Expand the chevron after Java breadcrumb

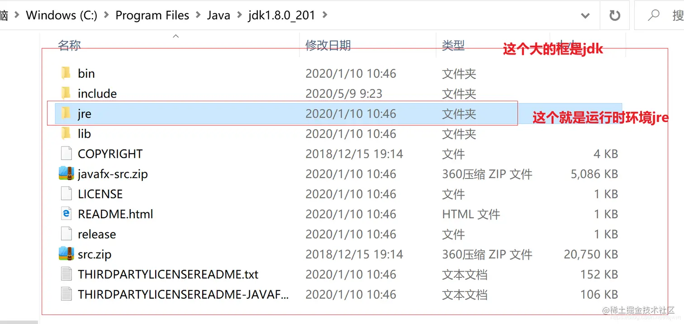(x=239, y=15)
